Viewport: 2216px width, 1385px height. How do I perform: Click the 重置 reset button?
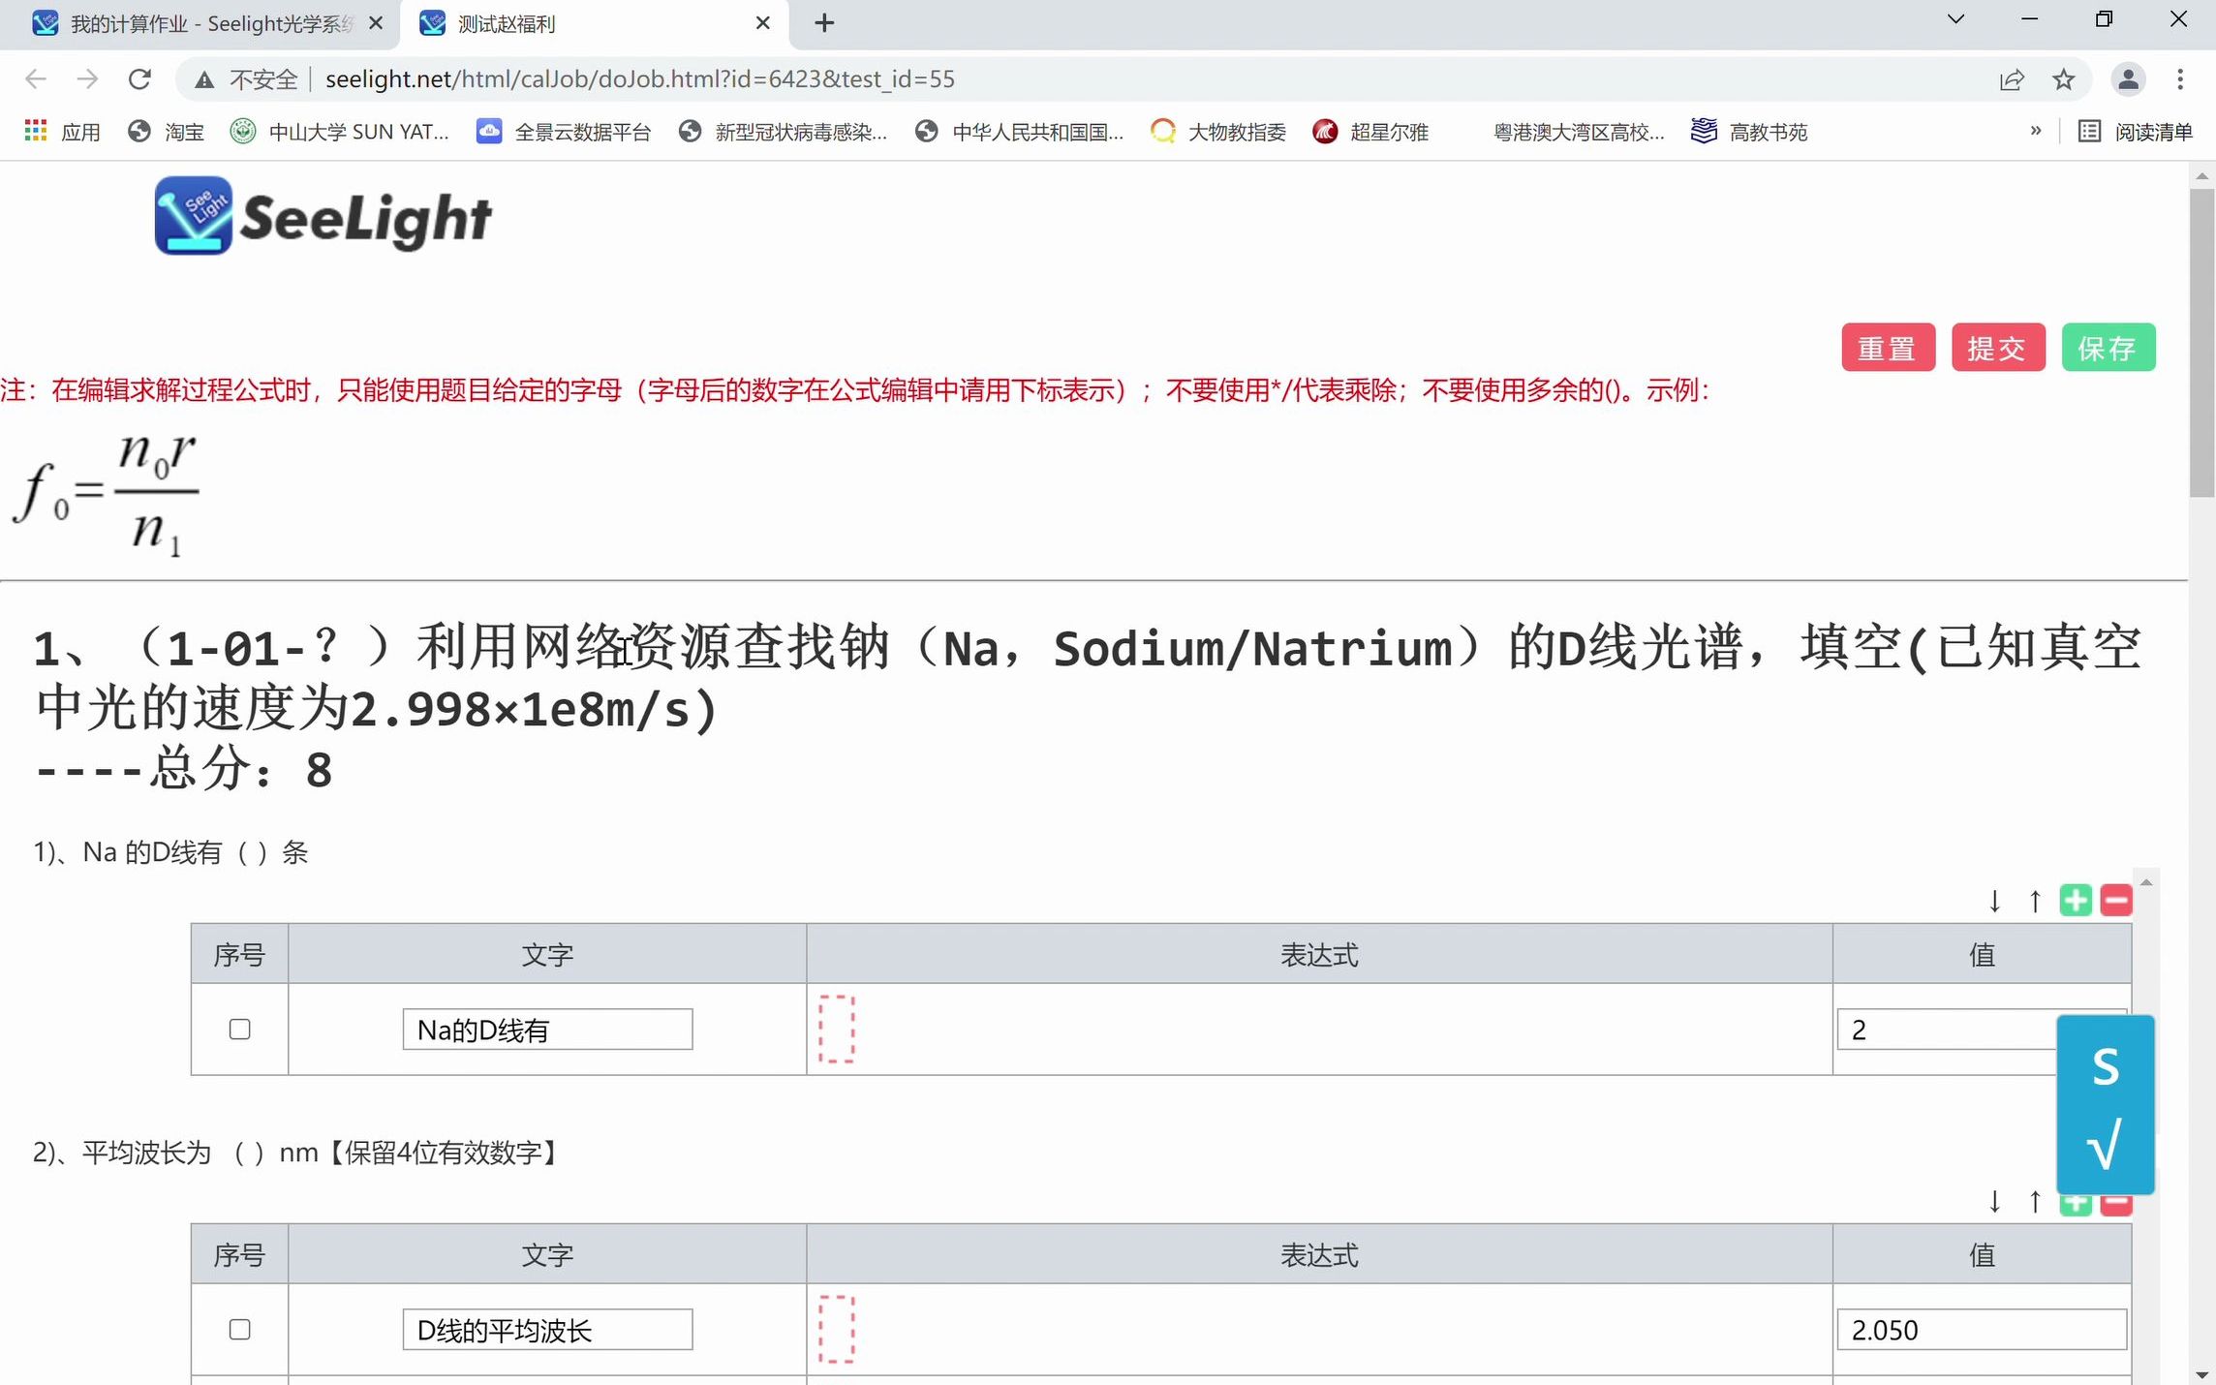[x=1888, y=348]
